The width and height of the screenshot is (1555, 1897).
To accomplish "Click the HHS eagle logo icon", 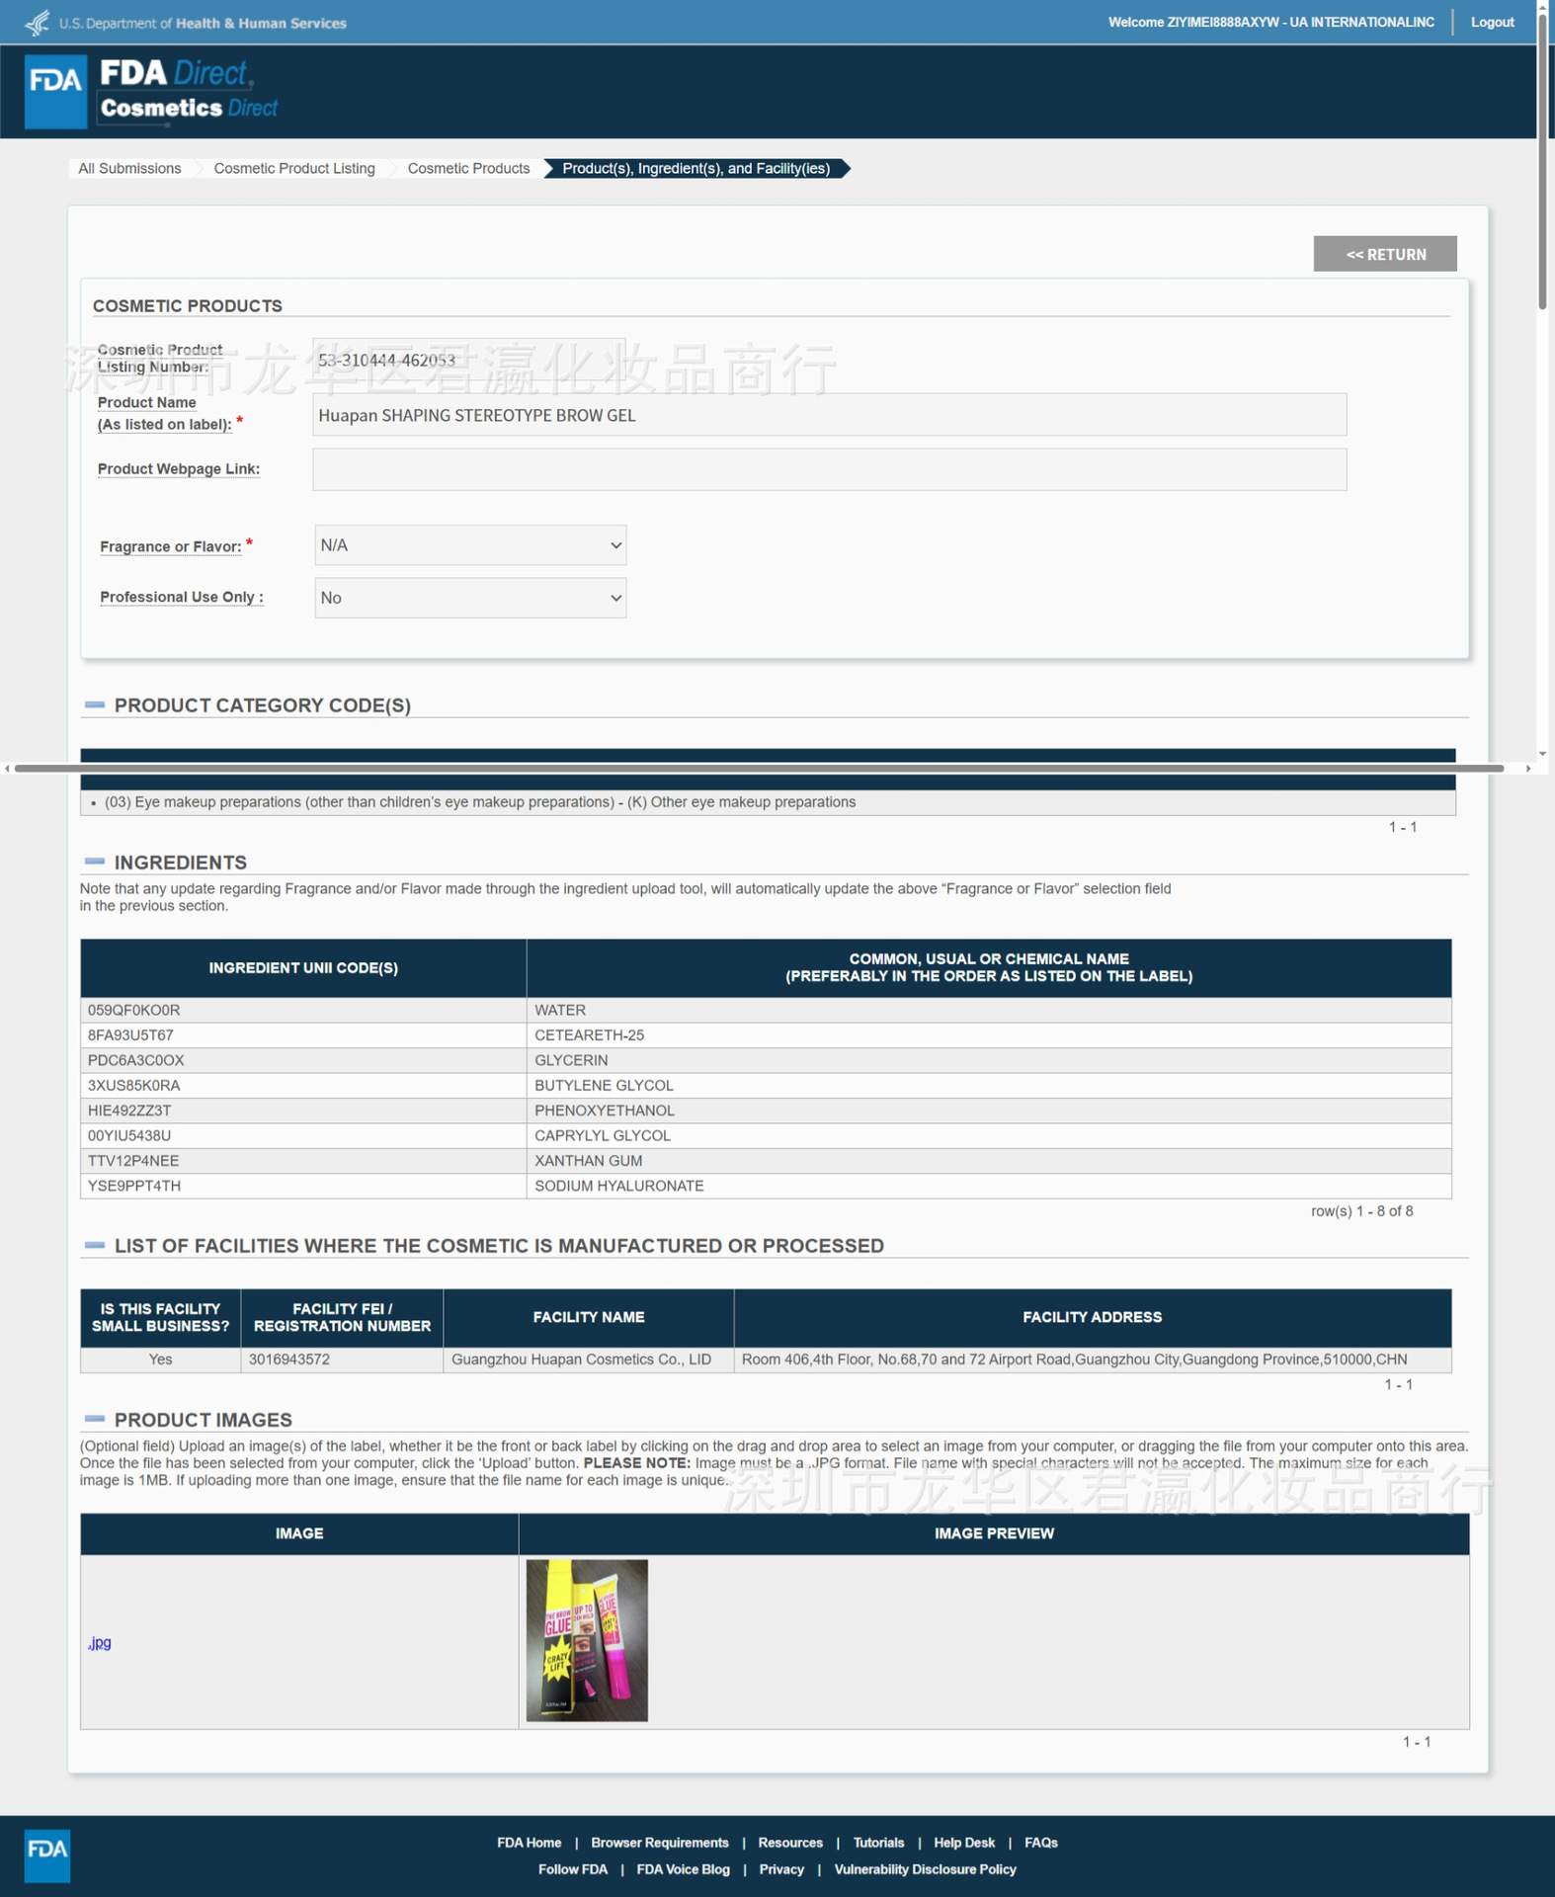I will coord(37,22).
